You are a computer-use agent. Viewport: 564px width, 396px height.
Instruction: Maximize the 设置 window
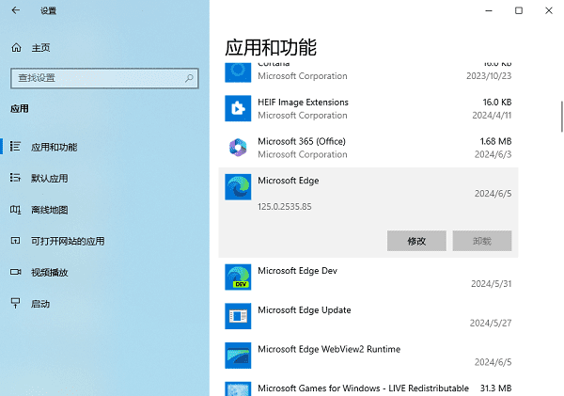pyautogui.click(x=519, y=10)
